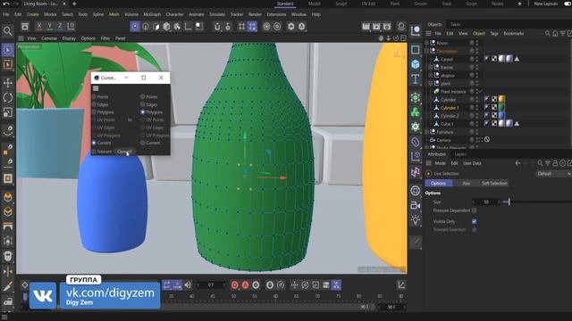Select the Move tool in left toolbar
The image size is (572, 321).
8,83
